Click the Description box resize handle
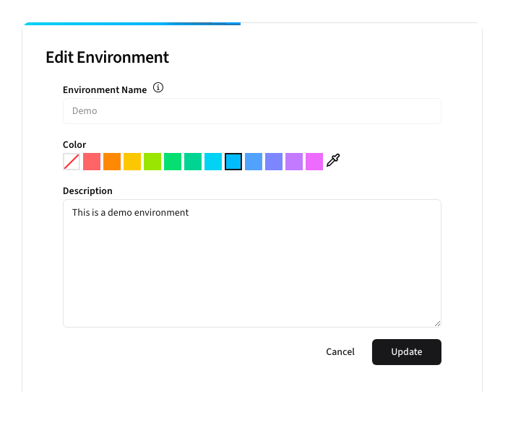This screenshot has height=430, width=513. coord(437,323)
